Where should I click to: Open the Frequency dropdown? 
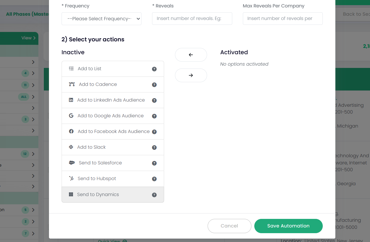pyautogui.click(x=101, y=19)
